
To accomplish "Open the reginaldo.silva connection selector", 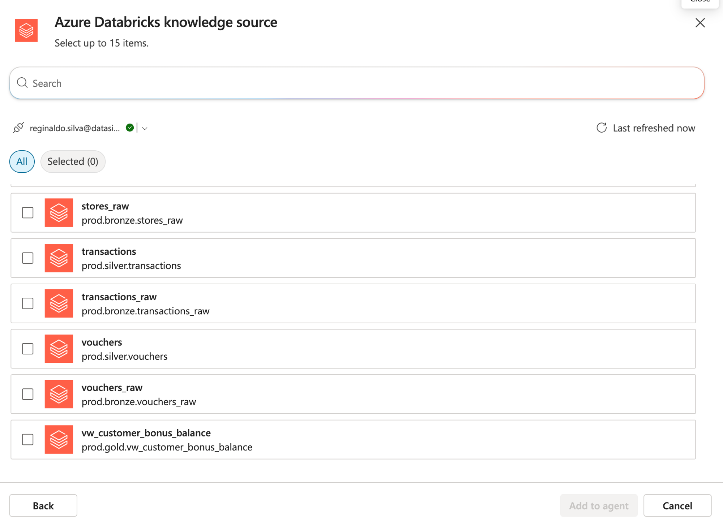I will coord(75,128).
